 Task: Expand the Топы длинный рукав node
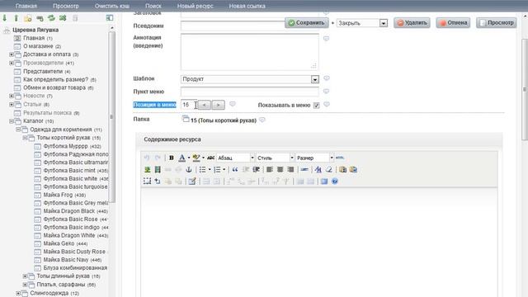(25, 276)
